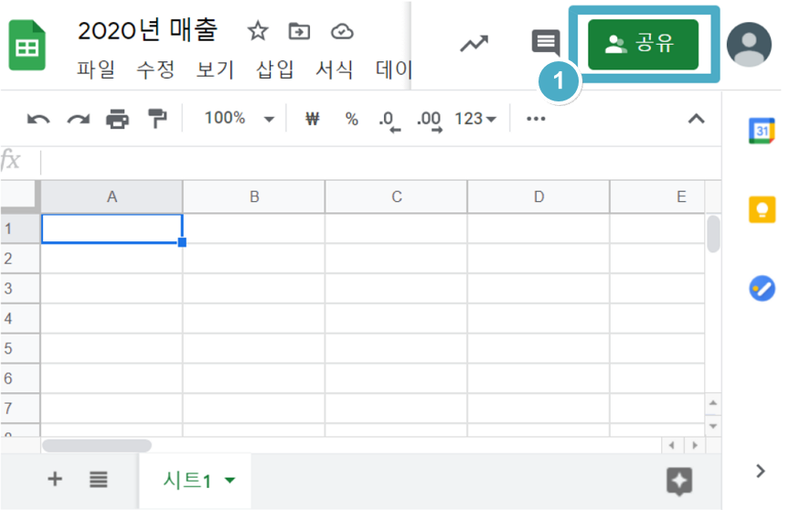Select row 1 header

tap(19, 228)
